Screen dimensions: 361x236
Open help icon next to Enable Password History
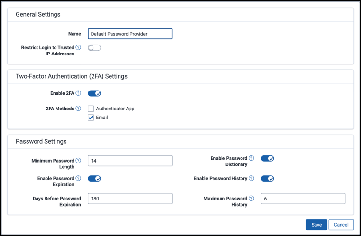coord(251,178)
